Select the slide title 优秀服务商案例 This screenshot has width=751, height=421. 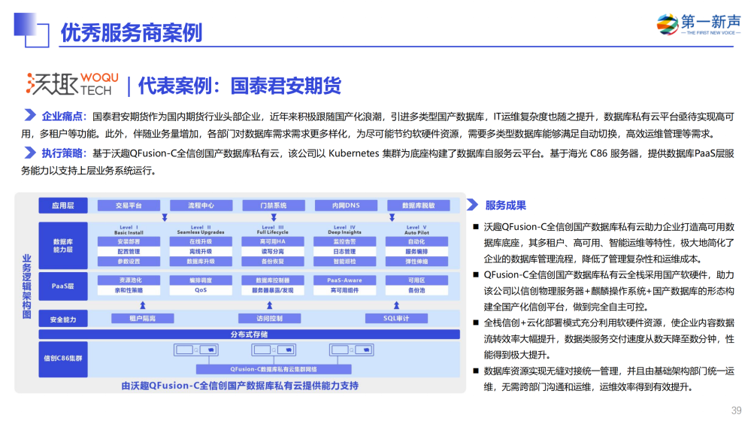pos(132,32)
